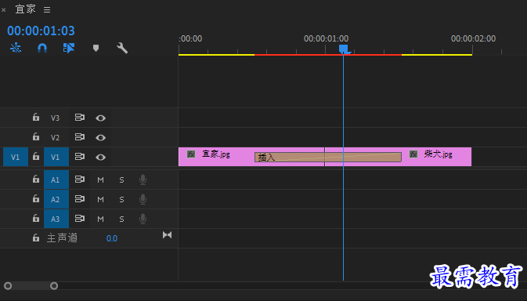Viewport: 527px width, 301px height.
Task: Toggle sync lock on A3
Action: point(80,219)
